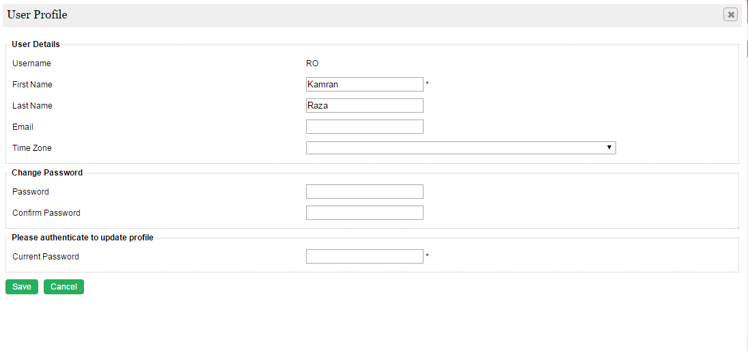Click the Username value RO

312,64
